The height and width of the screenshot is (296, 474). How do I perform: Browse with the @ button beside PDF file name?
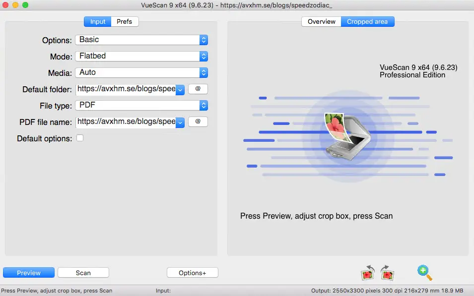click(198, 121)
